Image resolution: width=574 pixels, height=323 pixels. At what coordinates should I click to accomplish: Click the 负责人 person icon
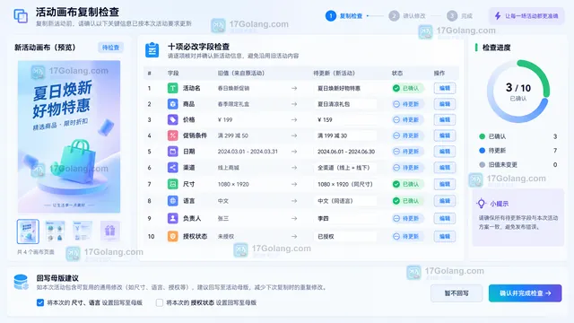point(172,218)
